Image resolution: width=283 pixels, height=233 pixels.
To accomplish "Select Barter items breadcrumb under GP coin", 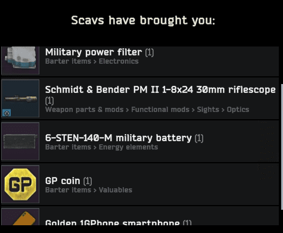I will [x=68, y=190].
